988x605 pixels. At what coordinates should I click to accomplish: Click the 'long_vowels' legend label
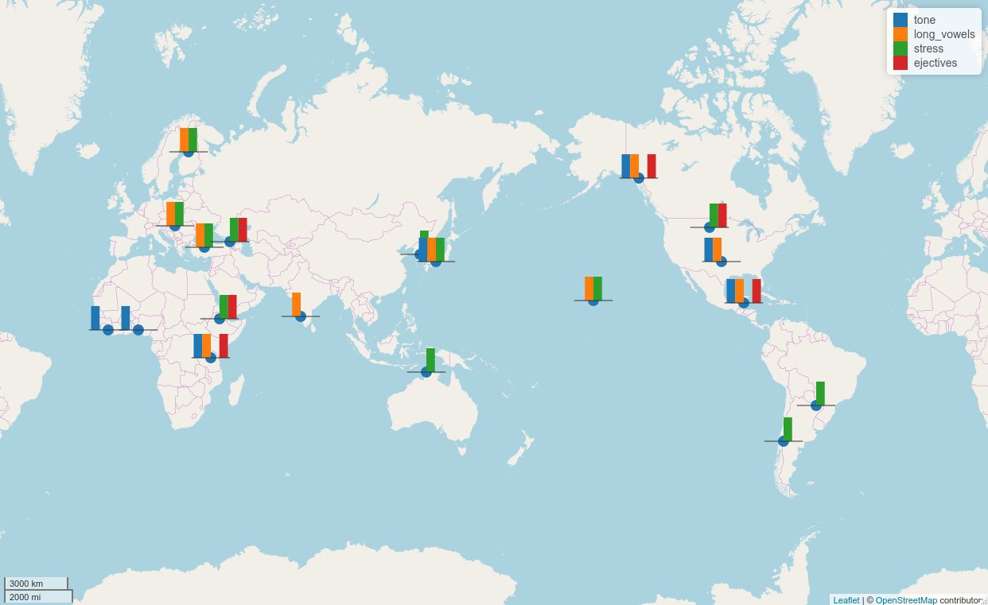[x=944, y=34]
